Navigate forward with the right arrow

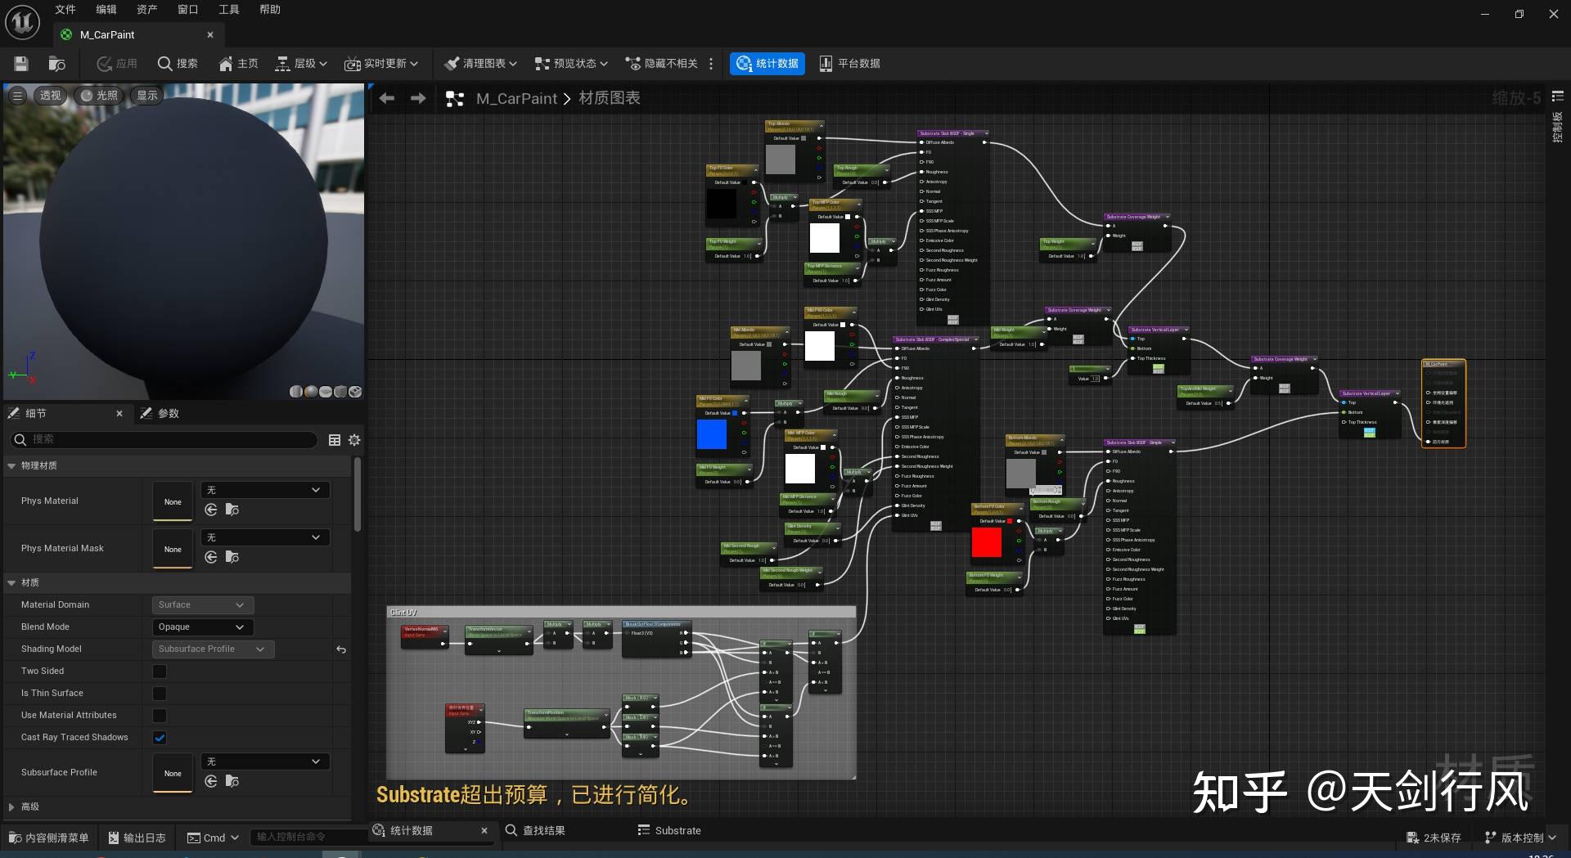pos(418,98)
